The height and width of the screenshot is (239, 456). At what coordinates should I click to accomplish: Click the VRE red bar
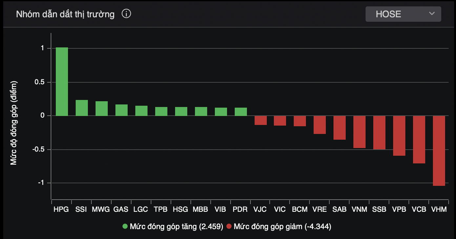320,125
